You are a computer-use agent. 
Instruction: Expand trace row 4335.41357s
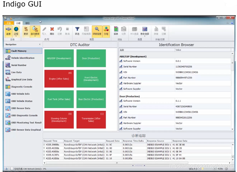pos(44,155)
